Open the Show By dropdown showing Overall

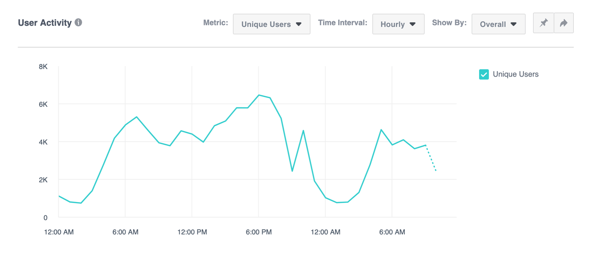click(x=498, y=24)
